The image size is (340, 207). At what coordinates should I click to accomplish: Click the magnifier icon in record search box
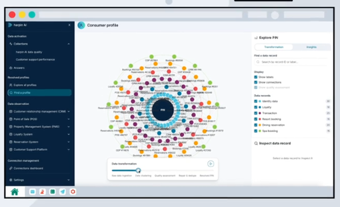point(258,62)
